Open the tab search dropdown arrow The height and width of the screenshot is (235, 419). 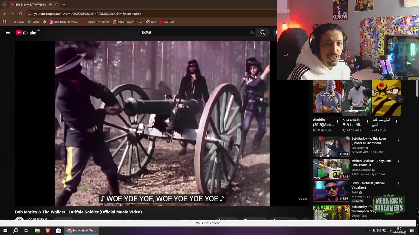pos(4,5)
